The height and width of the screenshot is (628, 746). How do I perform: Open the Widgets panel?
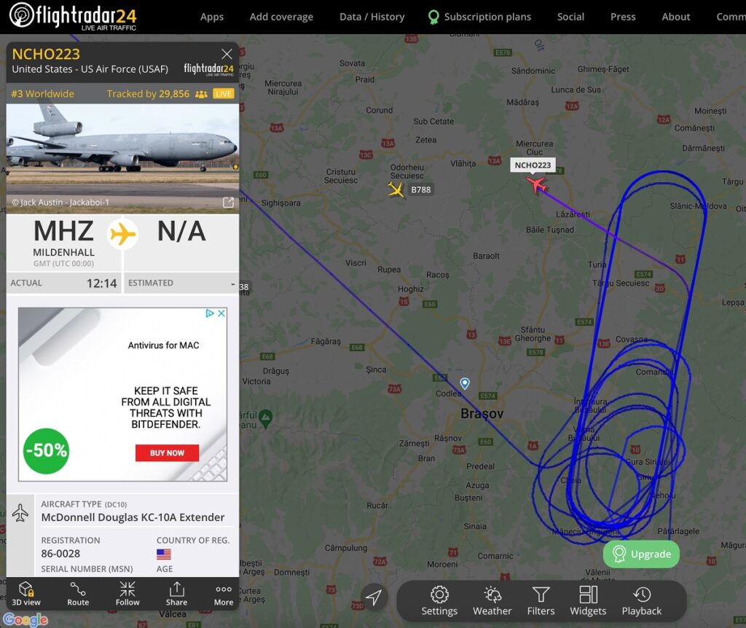tap(588, 601)
